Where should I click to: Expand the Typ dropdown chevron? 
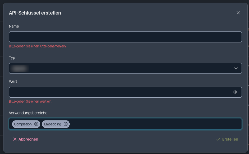(236, 68)
